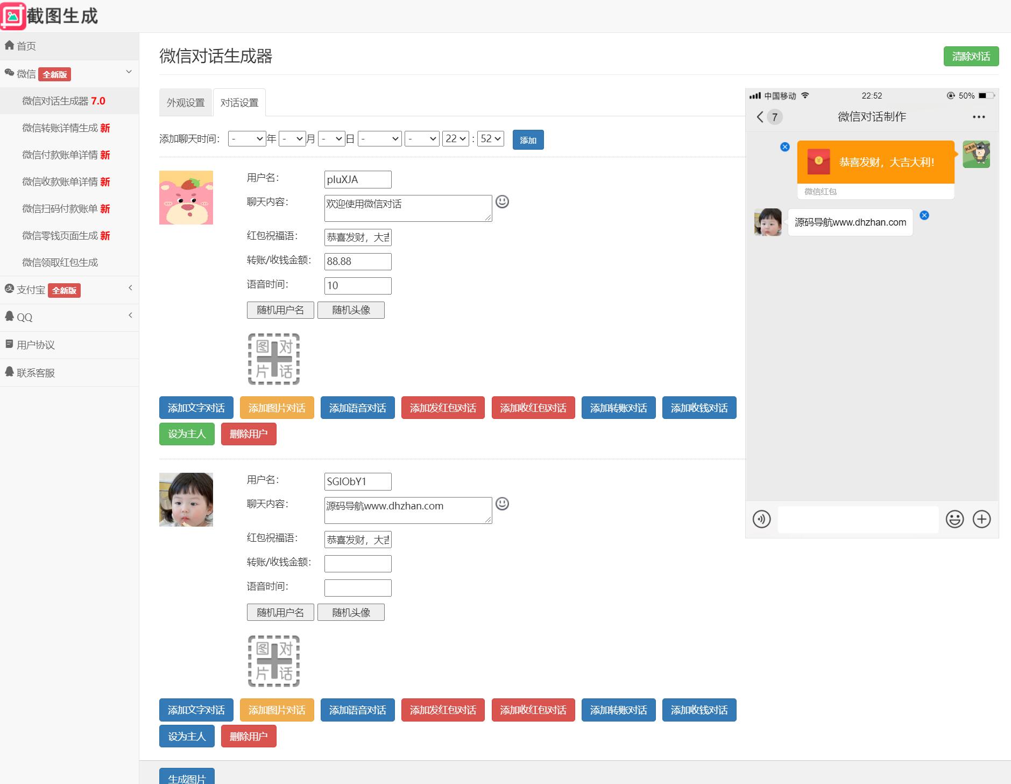Open the minute dropdown showing 52

click(x=491, y=139)
